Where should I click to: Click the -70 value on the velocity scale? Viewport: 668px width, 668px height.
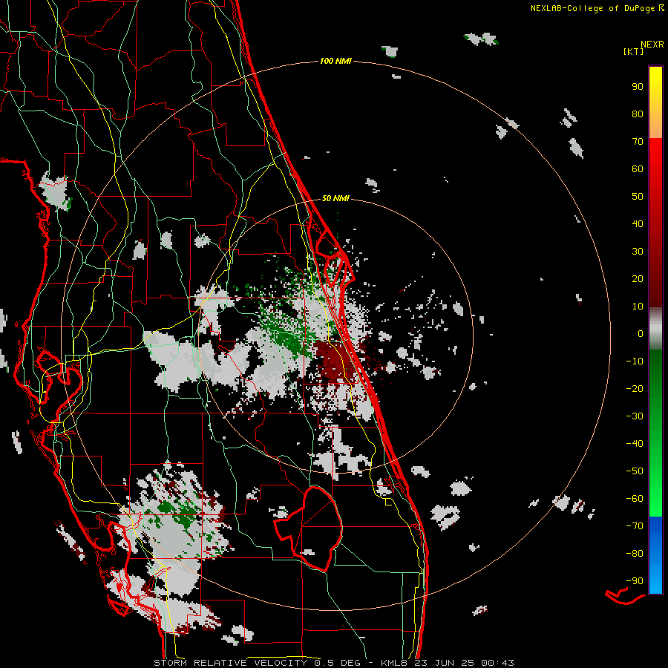click(635, 526)
